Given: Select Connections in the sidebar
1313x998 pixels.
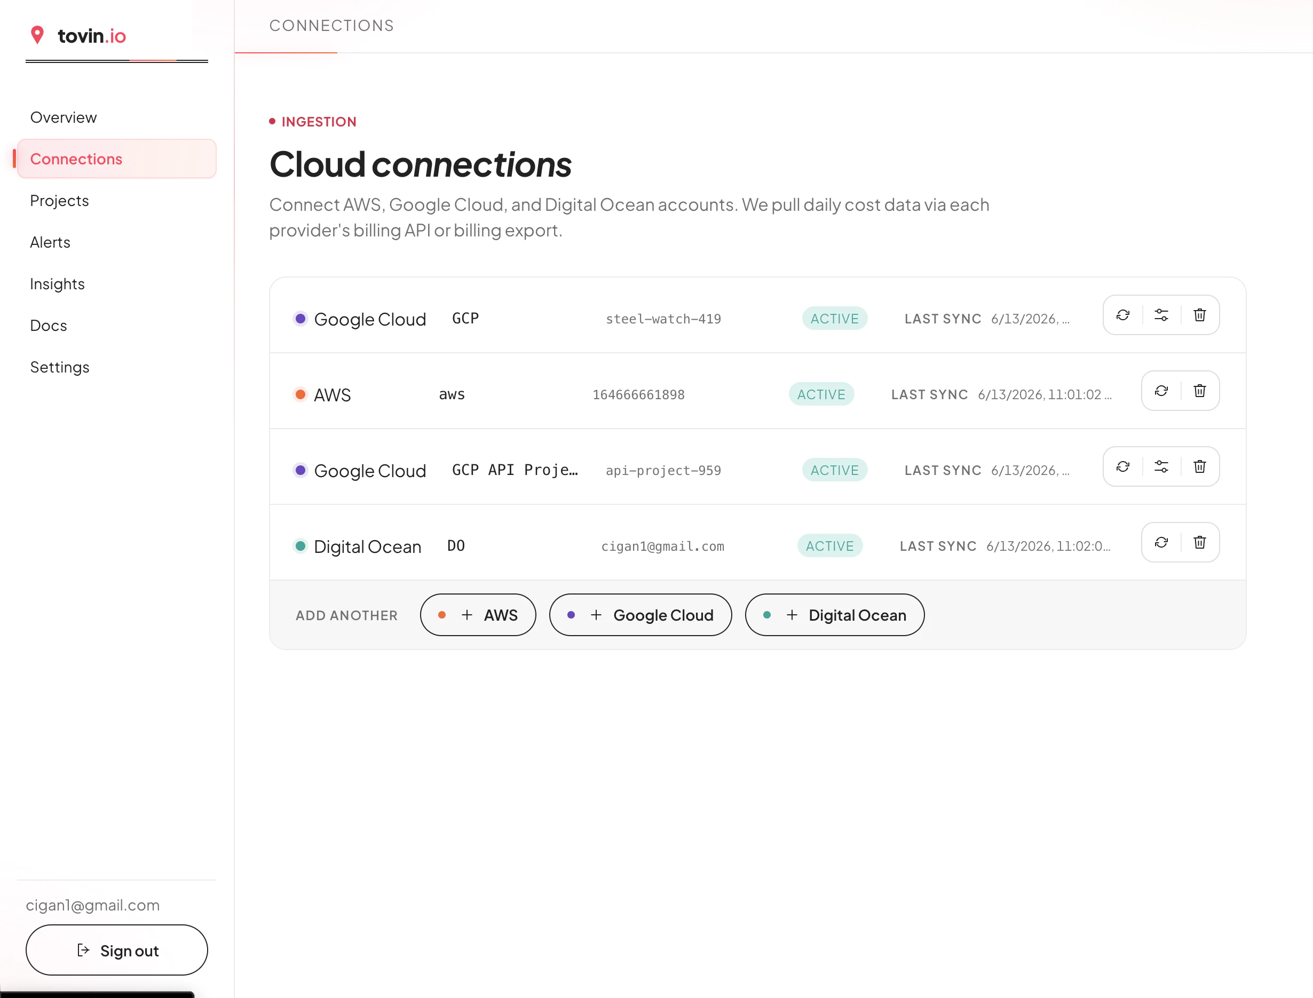Looking at the screenshot, I should coord(116,159).
